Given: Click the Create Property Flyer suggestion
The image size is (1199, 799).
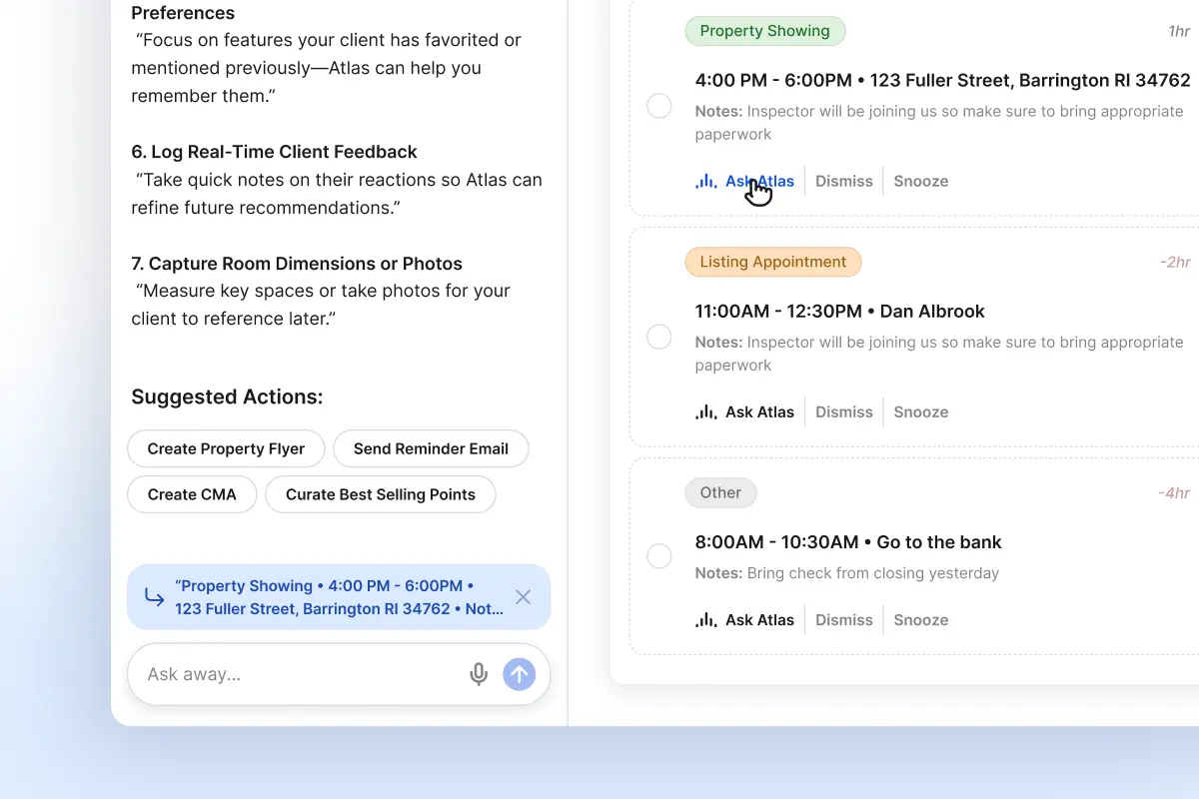Looking at the screenshot, I should point(226,448).
